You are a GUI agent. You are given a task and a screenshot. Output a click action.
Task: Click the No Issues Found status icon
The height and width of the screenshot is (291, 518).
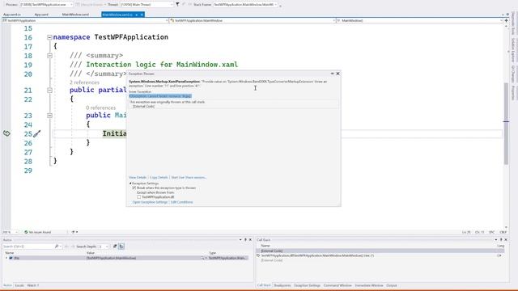(x=26, y=232)
